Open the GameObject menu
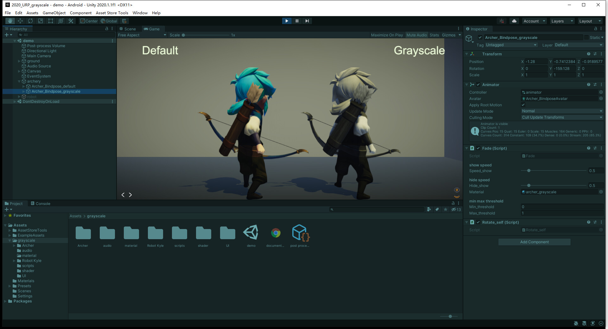The height and width of the screenshot is (329, 608). 54,13
